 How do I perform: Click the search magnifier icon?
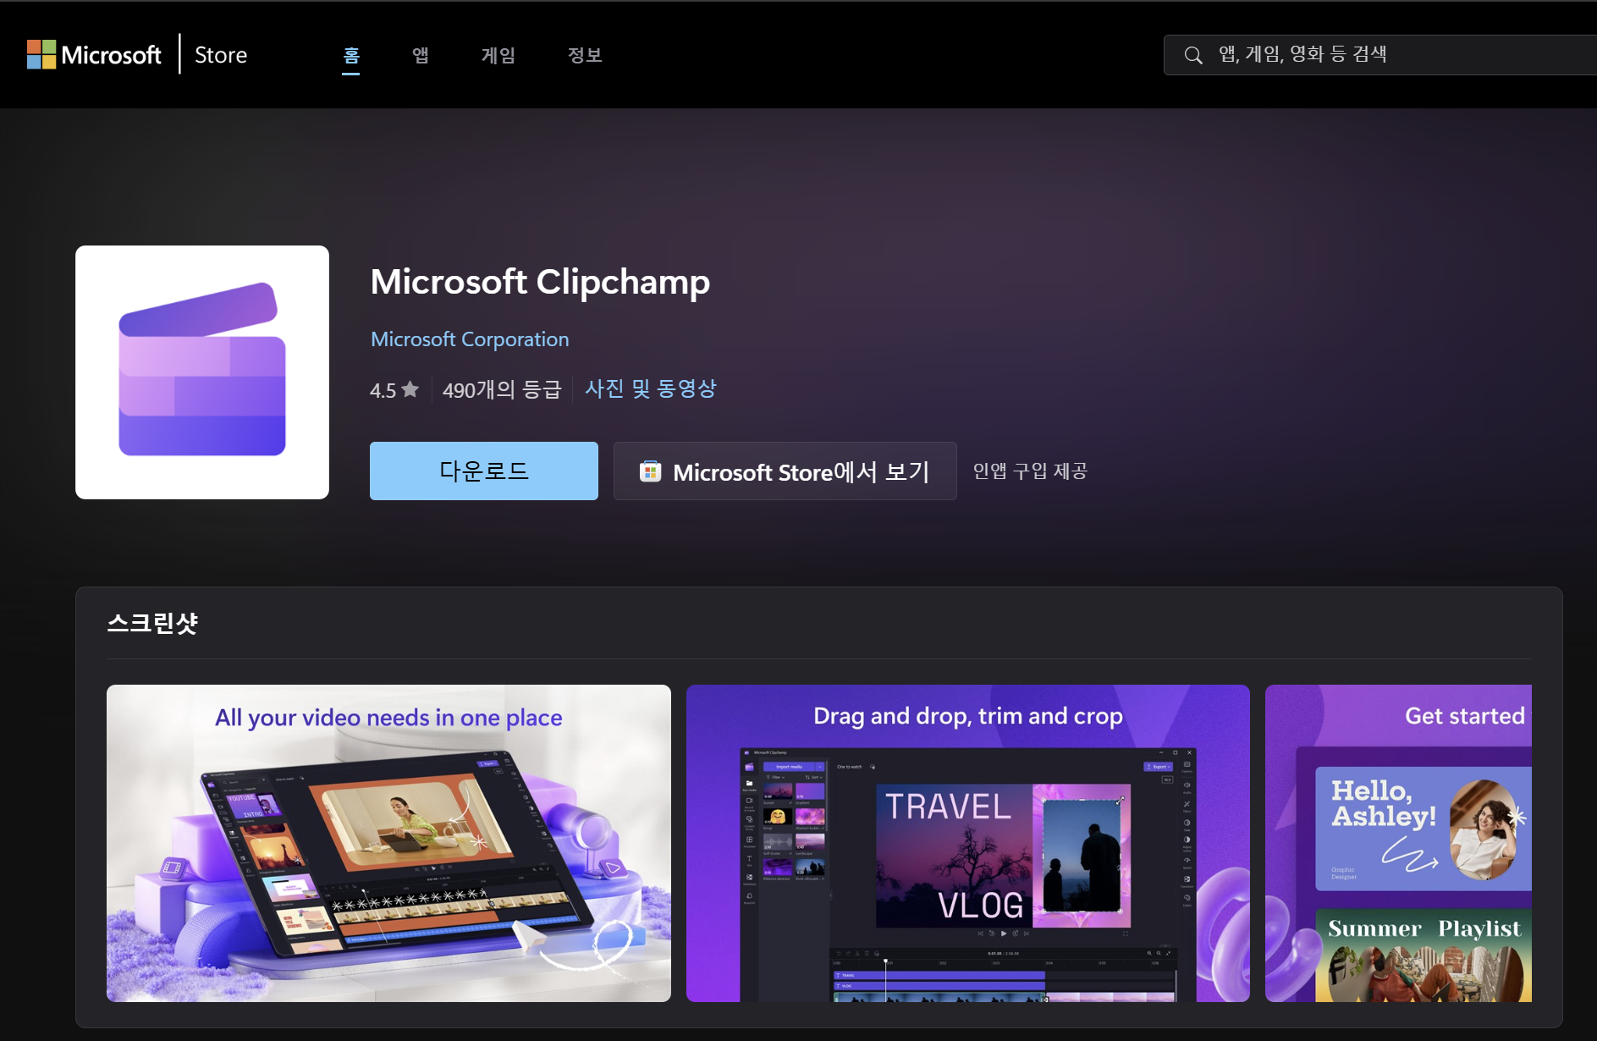[x=1193, y=55]
